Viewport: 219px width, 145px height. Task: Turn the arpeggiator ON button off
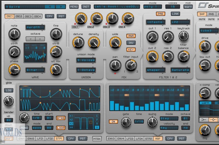tap(113, 122)
